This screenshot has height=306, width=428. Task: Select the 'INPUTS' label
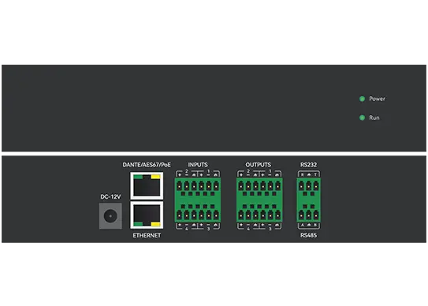click(198, 165)
